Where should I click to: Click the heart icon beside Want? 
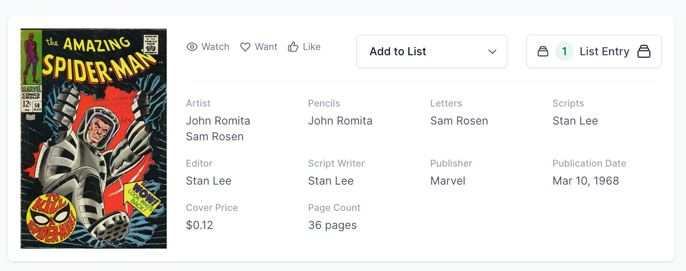point(245,47)
